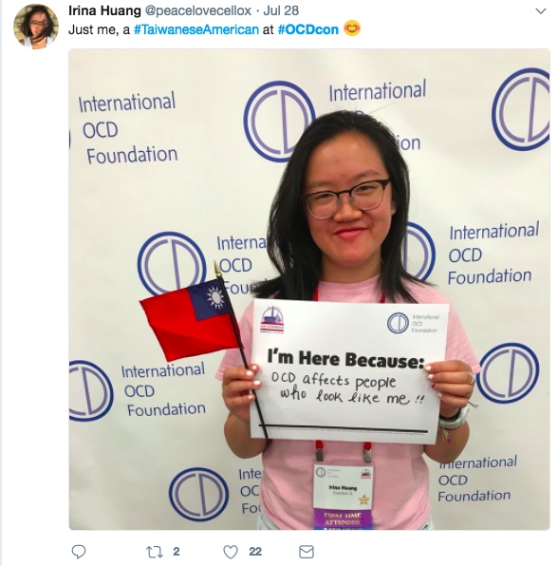The height and width of the screenshot is (566, 558).
Task: Click the handwritten 'OCD affects people' text
Action: [x=334, y=381]
